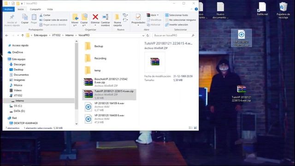Click Este equipo in the address bar
Image resolution: width=295 pixels, height=166 pixels.
pos(41,35)
